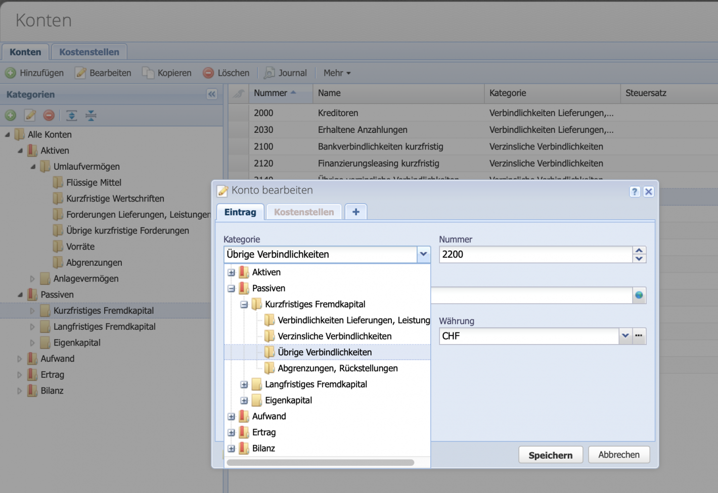Save the account with Speichern

tap(550, 454)
